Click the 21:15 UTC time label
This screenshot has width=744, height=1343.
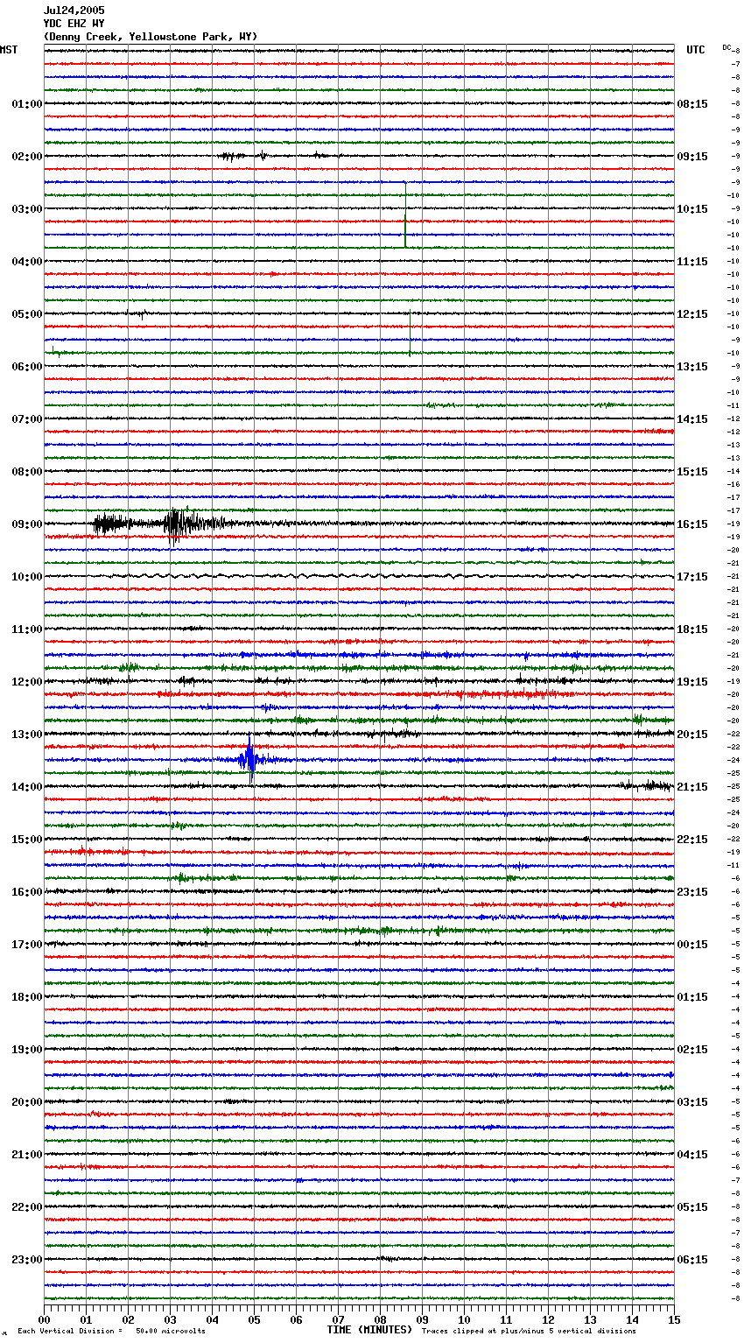coord(692,787)
